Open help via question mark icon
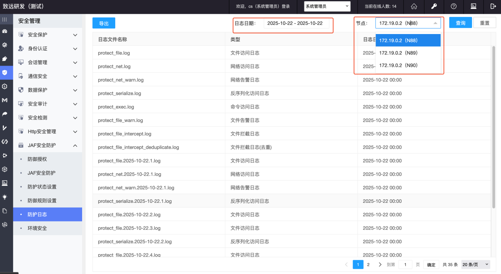 454,6
